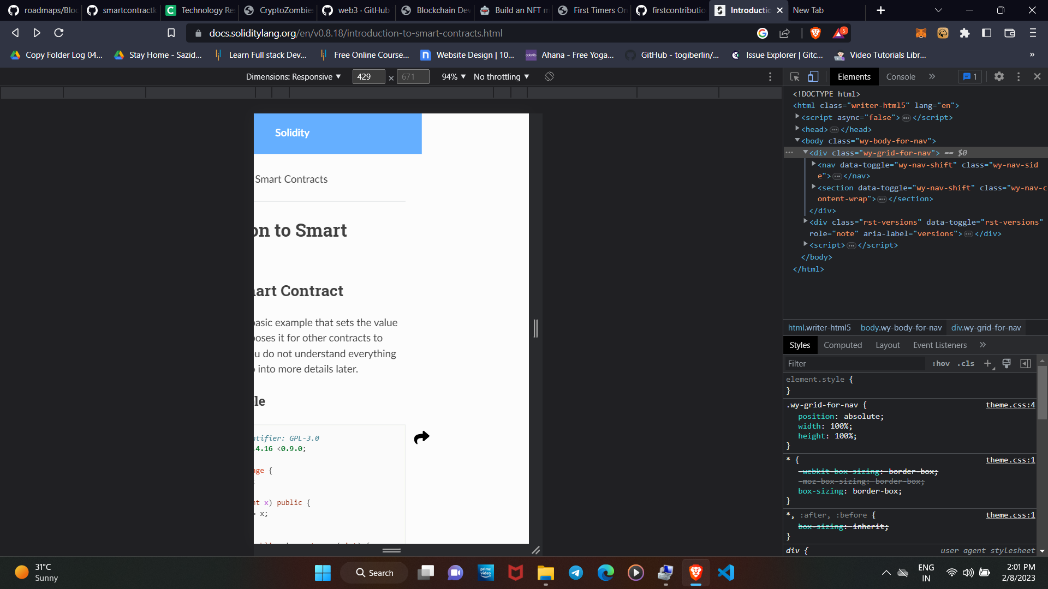Open DevTools settings gear
The image size is (1048, 589).
[999, 76]
